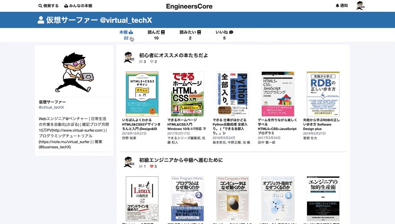Image resolution: width=395 pixels, height=224 pixels.
Task: Open the みんなの本棚 link
Action: (78, 5)
